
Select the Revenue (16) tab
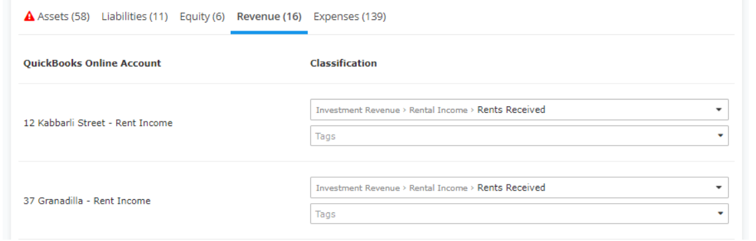pyautogui.click(x=269, y=17)
